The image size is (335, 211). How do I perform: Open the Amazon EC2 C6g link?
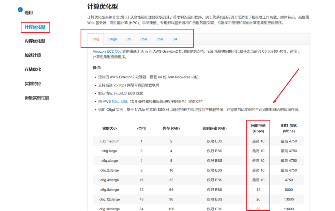(x=107, y=52)
